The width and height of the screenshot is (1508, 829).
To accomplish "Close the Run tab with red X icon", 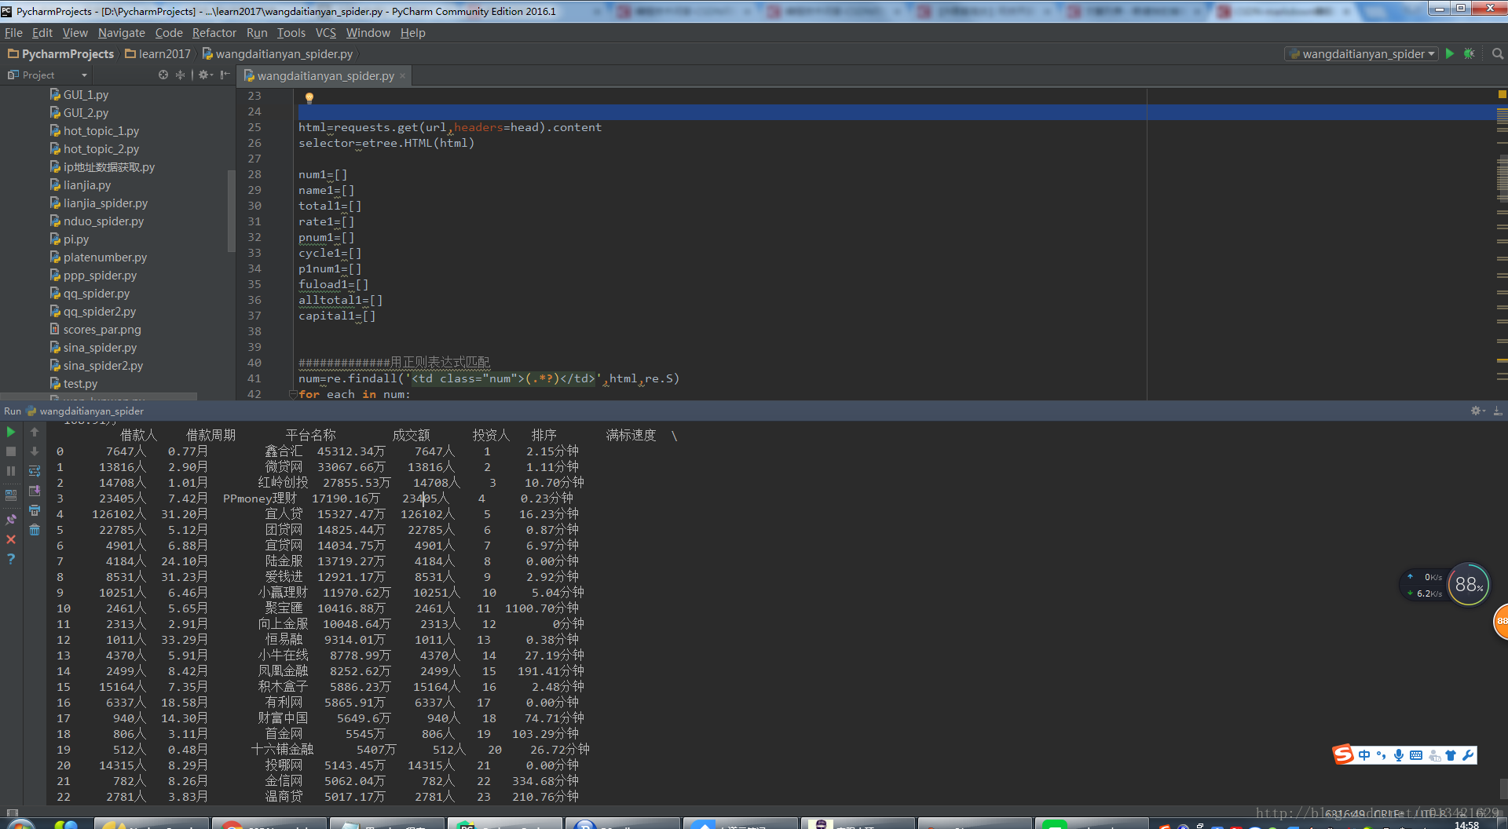I will pyautogui.click(x=11, y=539).
